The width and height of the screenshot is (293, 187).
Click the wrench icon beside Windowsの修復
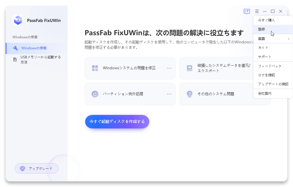15,48
